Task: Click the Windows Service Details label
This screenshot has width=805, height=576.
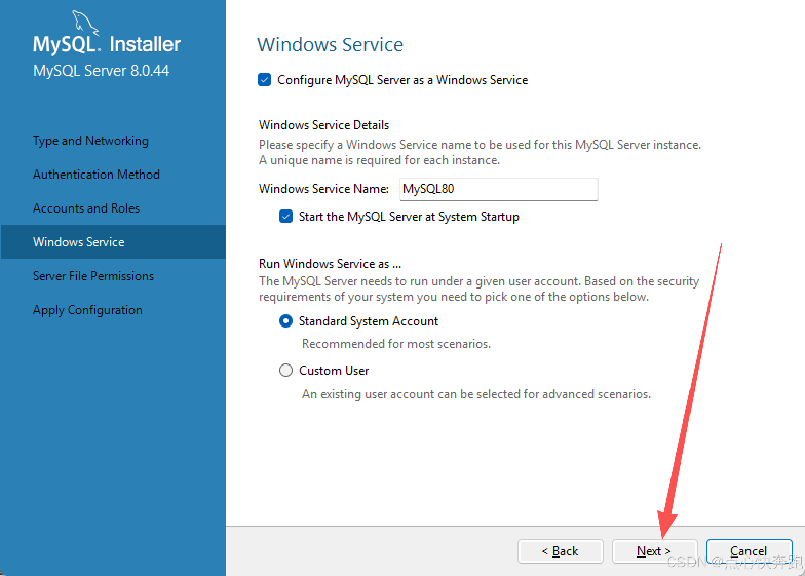Action: click(x=324, y=125)
